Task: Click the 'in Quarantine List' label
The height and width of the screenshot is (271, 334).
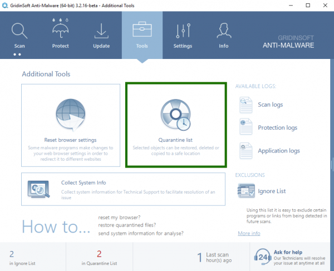Action: click(x=99, y=263)
